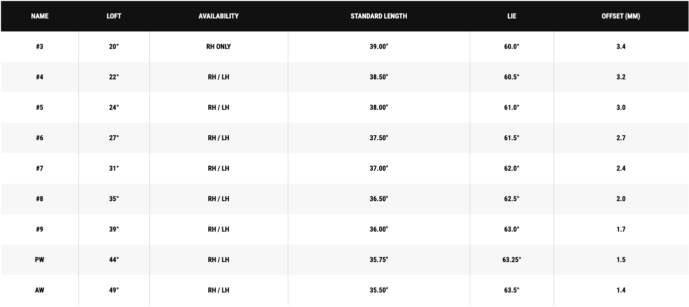689x307 pixels.
Task: Click the AVAILABILITY column header
Action: coord(218,16)
